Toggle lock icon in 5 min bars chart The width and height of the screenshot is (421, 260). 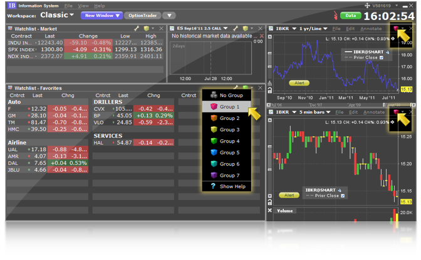coord(270,202)
